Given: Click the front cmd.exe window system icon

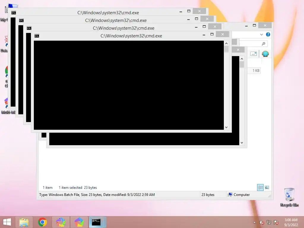Looking at the screenshot, I should click(x=37, y=36).
